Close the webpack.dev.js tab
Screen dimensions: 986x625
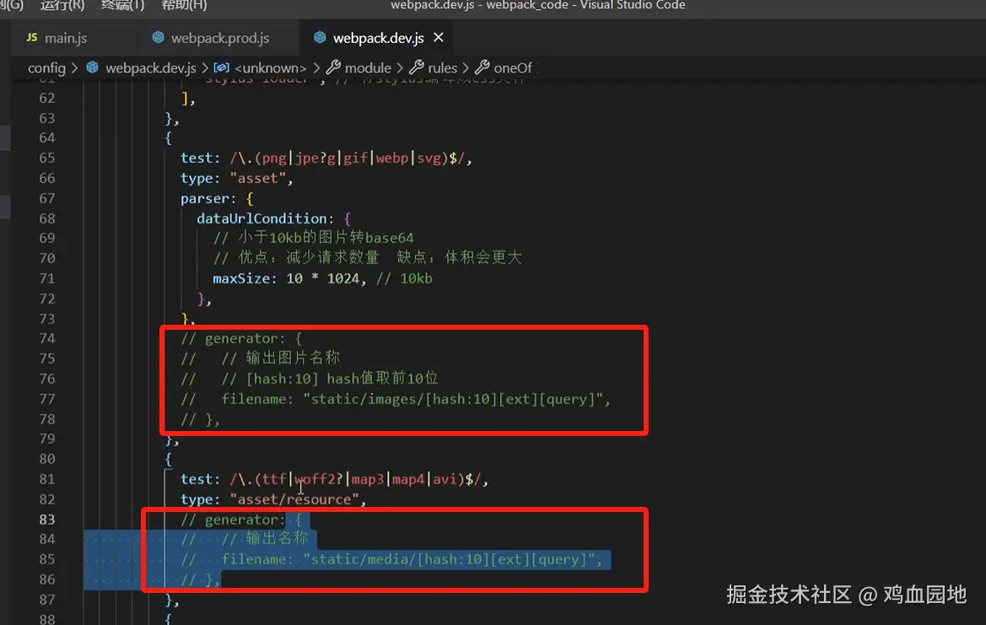coord(439,38)
